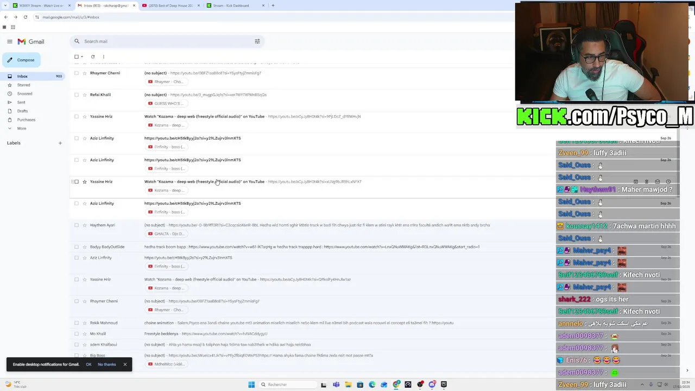Screen dimensions: 695x391
Task: Tick the select-all checkbox above the mail list
Action: pos(77,56)
